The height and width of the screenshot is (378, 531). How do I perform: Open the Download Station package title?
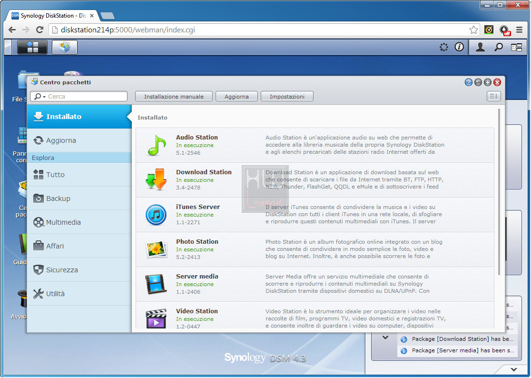pyautogui.click(x=204, y=172)
